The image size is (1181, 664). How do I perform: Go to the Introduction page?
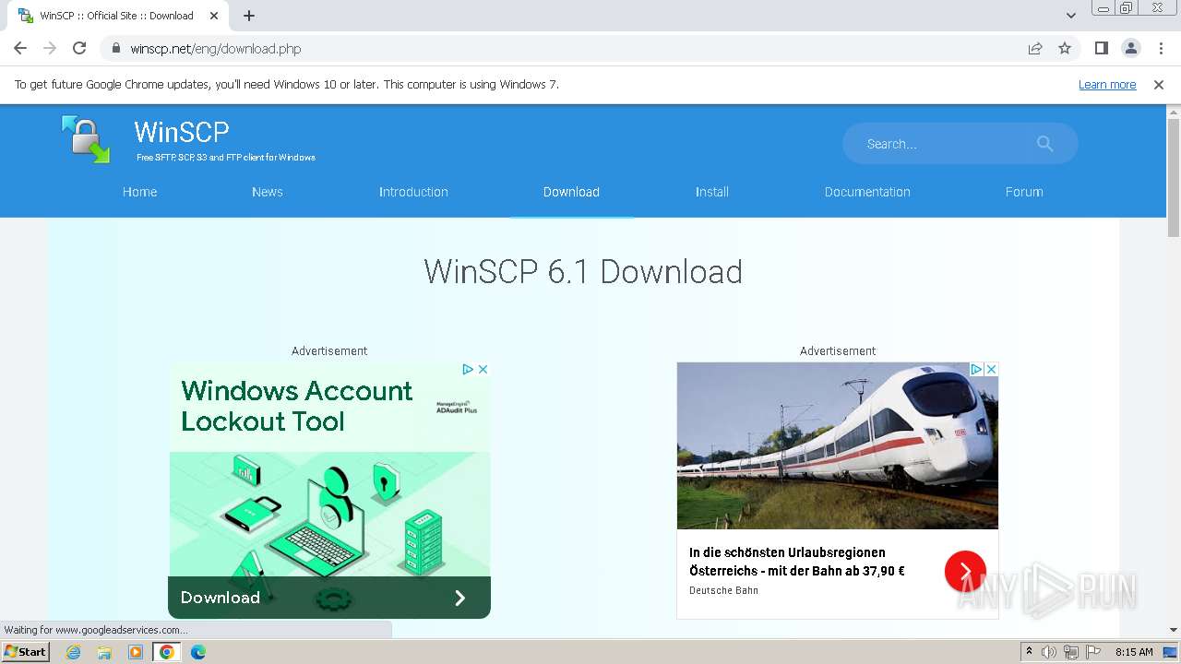pyautogui.click(x=413, y=192)
